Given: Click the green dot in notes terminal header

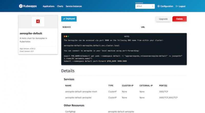Looking at the screenshot, I should [68, 36].
